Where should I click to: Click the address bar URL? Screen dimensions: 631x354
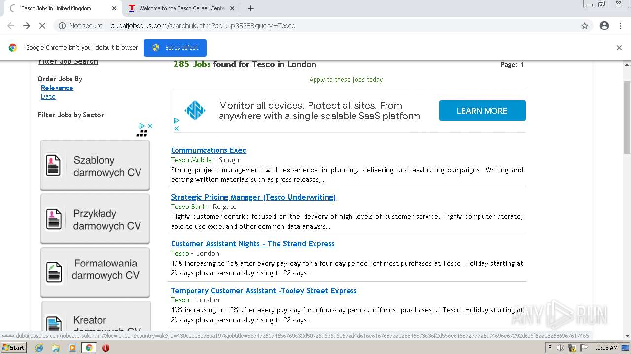click(203, 26)
